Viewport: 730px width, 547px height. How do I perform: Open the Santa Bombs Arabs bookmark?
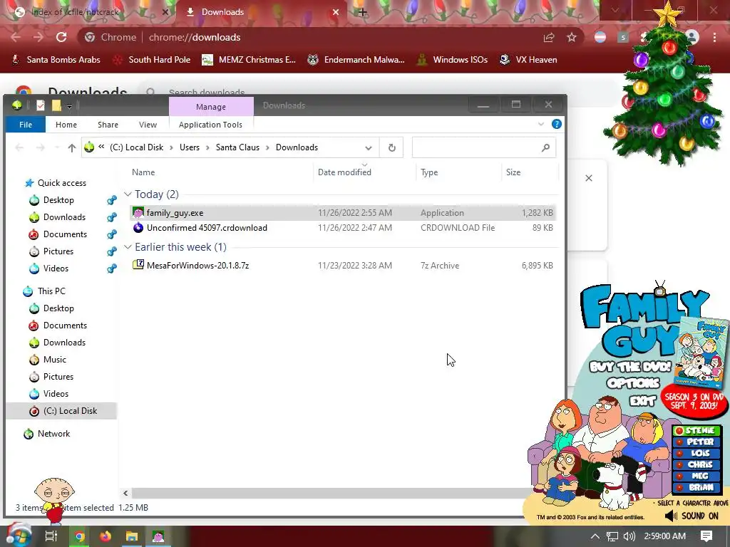pyautogui.click(x=56, y=60)
